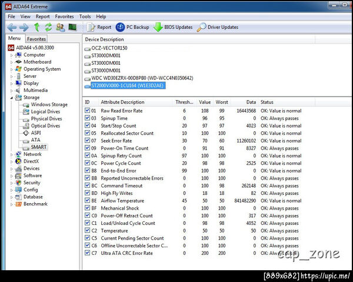
Task: Click the Driver Updates magnifier icon
Action: [x=201, y=27]
